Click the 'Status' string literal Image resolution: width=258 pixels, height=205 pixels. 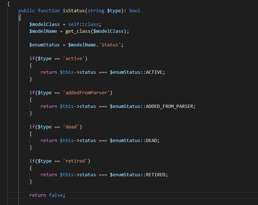(110, 45)
